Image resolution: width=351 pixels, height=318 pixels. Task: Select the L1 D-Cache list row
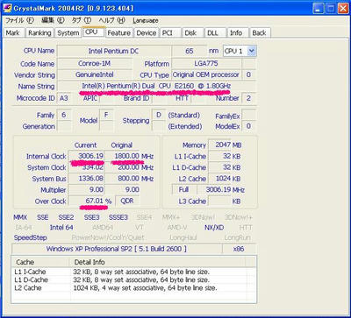133,280
